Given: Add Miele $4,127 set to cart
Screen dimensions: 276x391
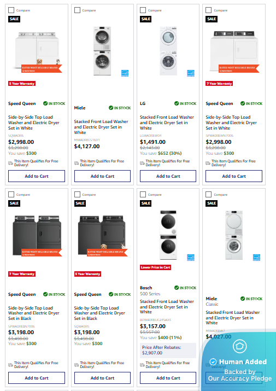Looking at the screenshot, I should 102,176.
